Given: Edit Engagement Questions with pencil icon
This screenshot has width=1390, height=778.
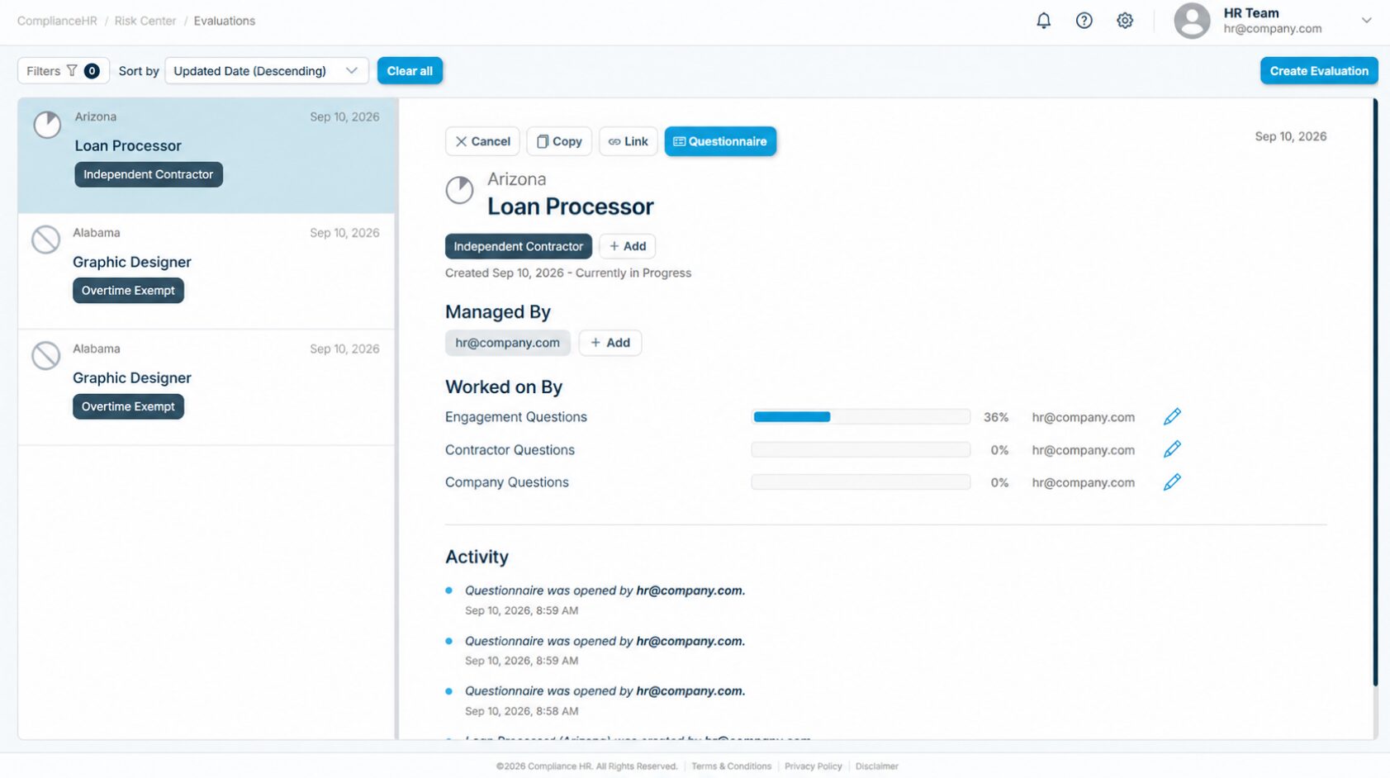Looking at the screenshot, I should 1172,417.
